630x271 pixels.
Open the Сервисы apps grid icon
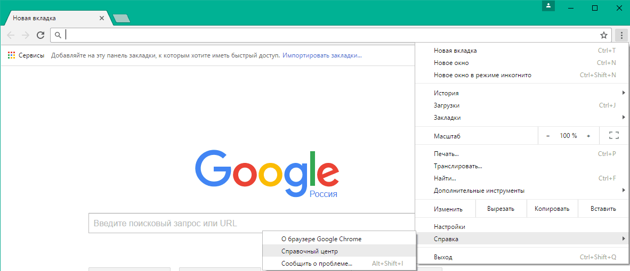pyautogui.click(x=11, y=55)
